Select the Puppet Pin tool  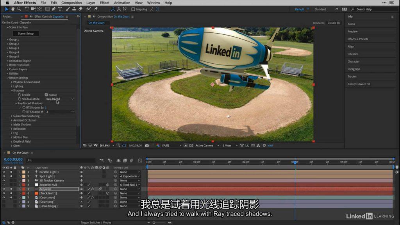coord(96,9)
